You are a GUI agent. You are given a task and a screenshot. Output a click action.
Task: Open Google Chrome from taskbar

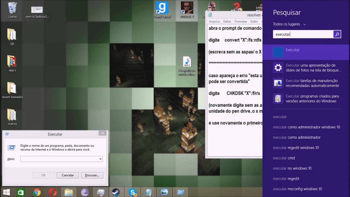37,192
